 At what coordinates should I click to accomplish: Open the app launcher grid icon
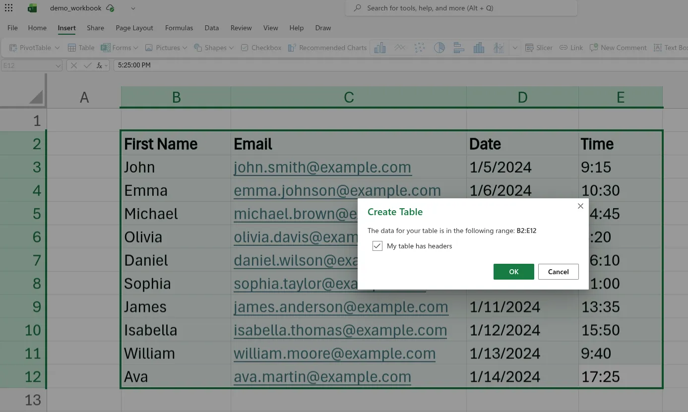[x=8, y=8]
